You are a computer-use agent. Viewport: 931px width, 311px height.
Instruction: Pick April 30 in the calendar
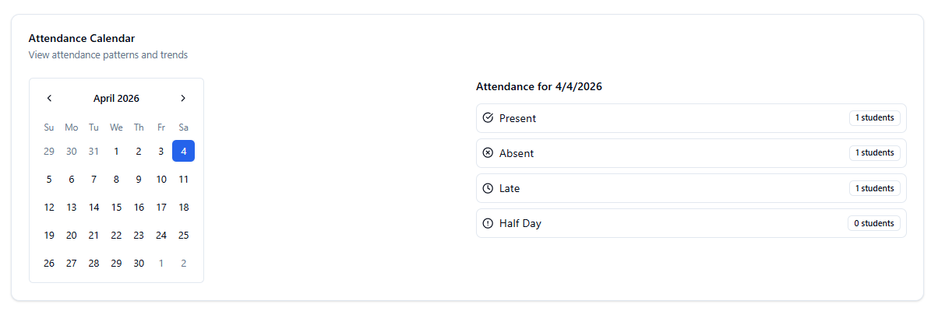139,263
